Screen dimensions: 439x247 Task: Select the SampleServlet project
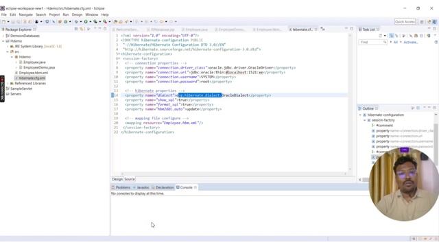[19, 89]
